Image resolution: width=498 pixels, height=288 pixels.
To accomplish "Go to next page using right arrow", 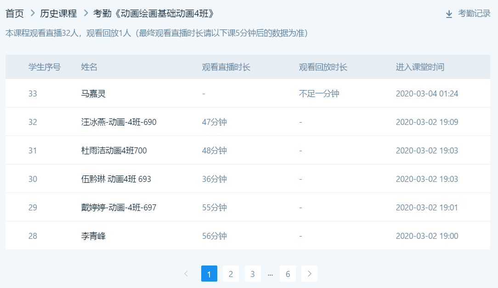I will pos(309,274).
